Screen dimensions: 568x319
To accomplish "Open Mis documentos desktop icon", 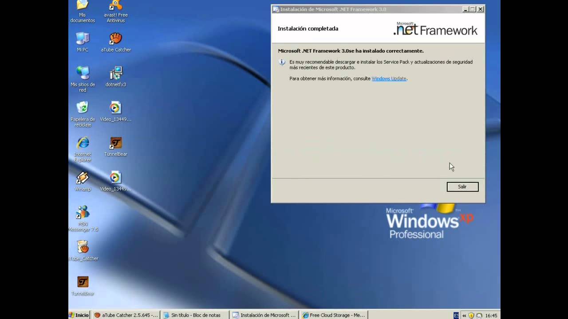I will pyautogui.click(x=83, y=11).
